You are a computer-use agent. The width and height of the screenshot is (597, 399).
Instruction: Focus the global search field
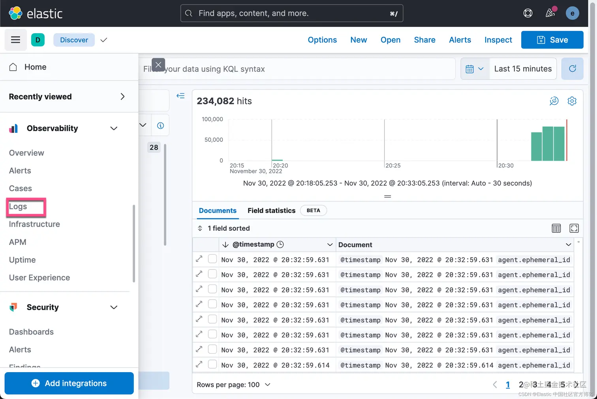[x=292, y=13]
